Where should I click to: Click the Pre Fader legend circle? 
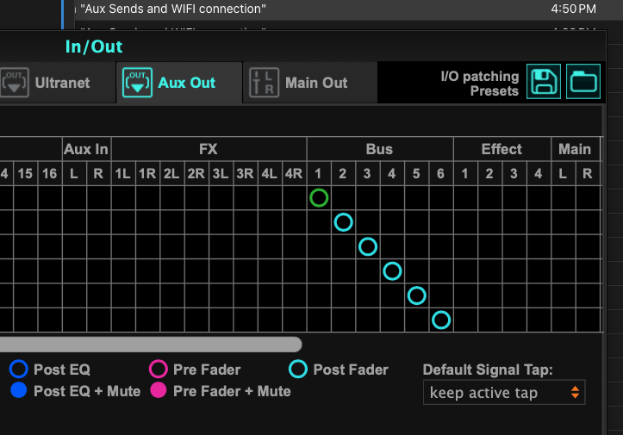tap(159, 369)
